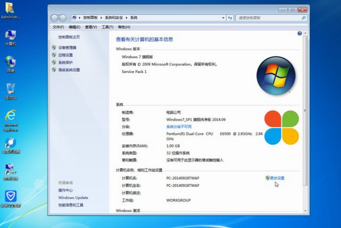Click the Pentium(R) Dual-Core CPU processor value

click(214, 136)
